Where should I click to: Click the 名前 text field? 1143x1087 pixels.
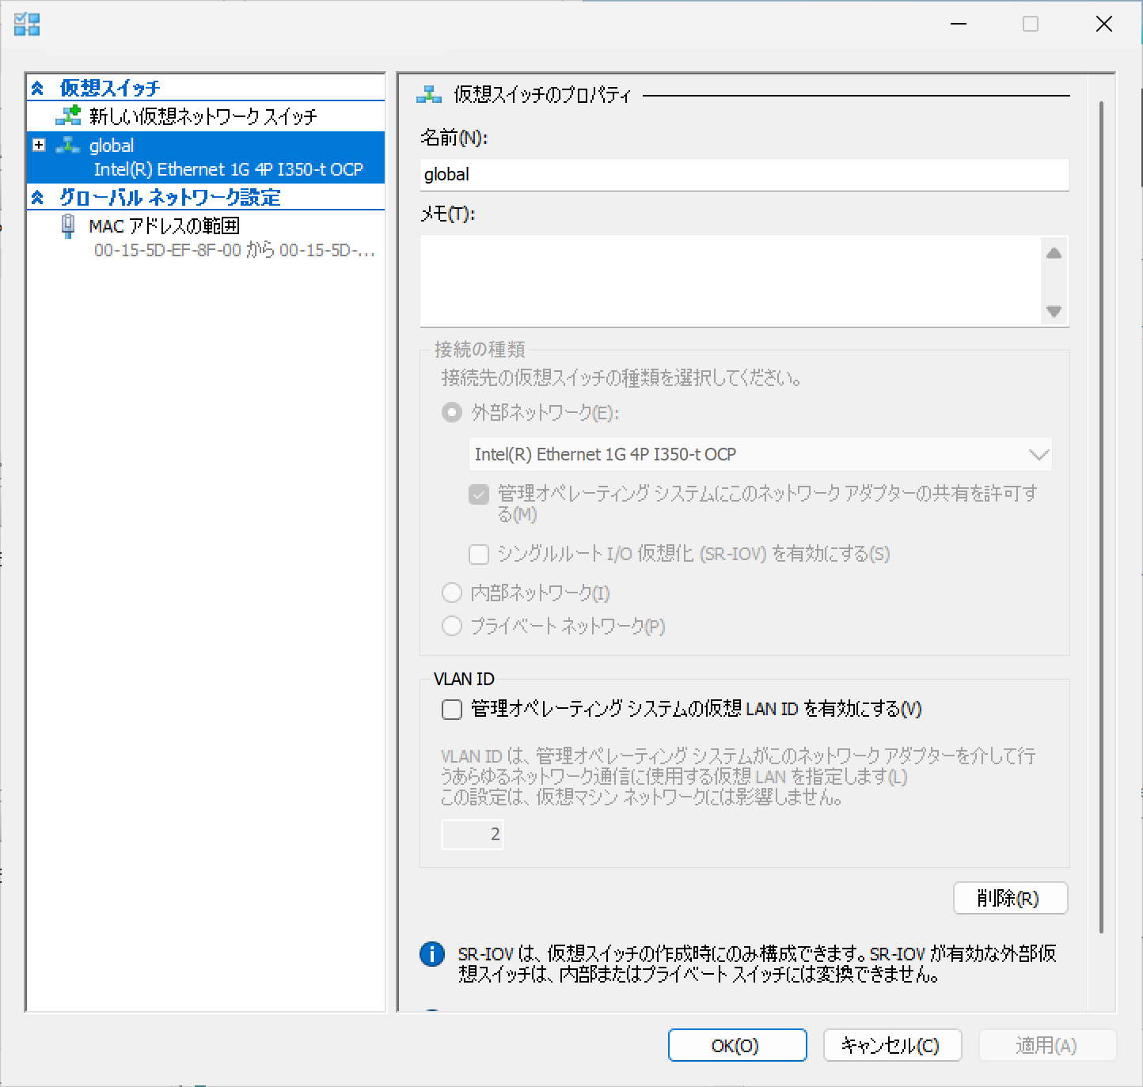(x=744, y=174)
